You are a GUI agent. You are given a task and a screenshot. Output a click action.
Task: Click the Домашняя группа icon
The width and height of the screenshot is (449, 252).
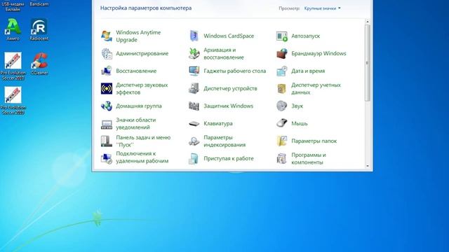pyautogui.click(x=107, y=106)
